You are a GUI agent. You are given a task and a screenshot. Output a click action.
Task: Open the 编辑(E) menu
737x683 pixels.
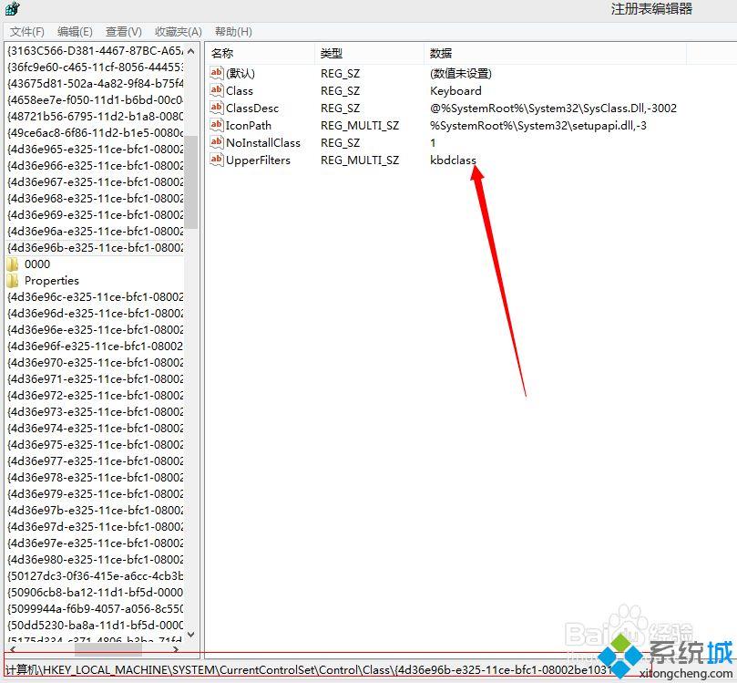(75, 32)
